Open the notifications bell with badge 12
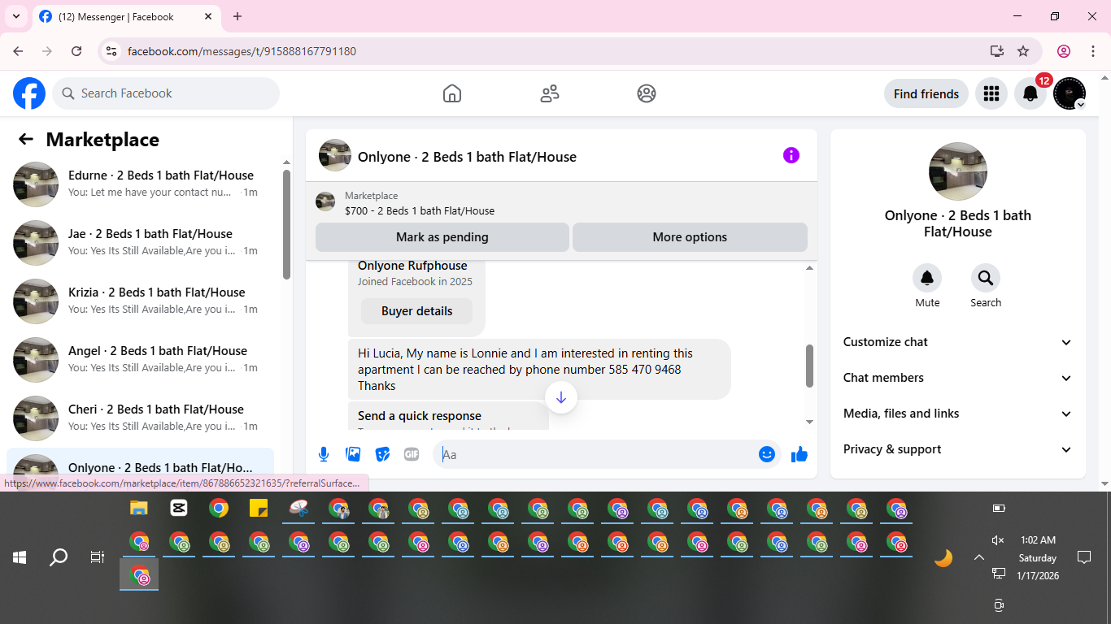This screenshot has height=624, width=1111. (x=1030, y=93)
